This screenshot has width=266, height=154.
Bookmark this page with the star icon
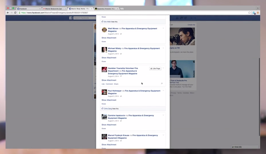click(249, 13)
